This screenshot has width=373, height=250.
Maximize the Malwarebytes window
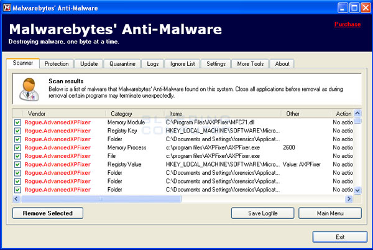pyautogui.click(x=354, y=8)
